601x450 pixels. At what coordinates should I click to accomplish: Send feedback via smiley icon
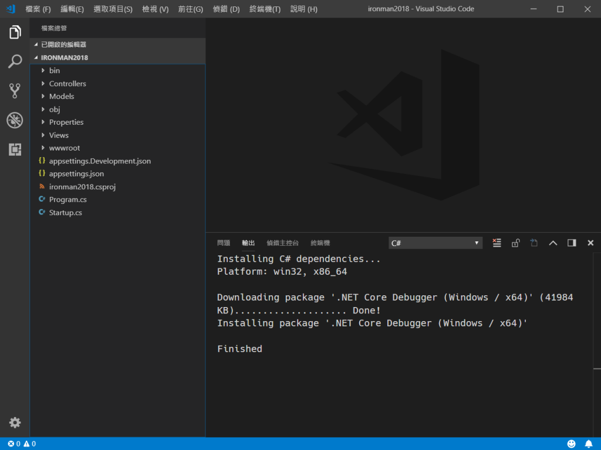571,444
